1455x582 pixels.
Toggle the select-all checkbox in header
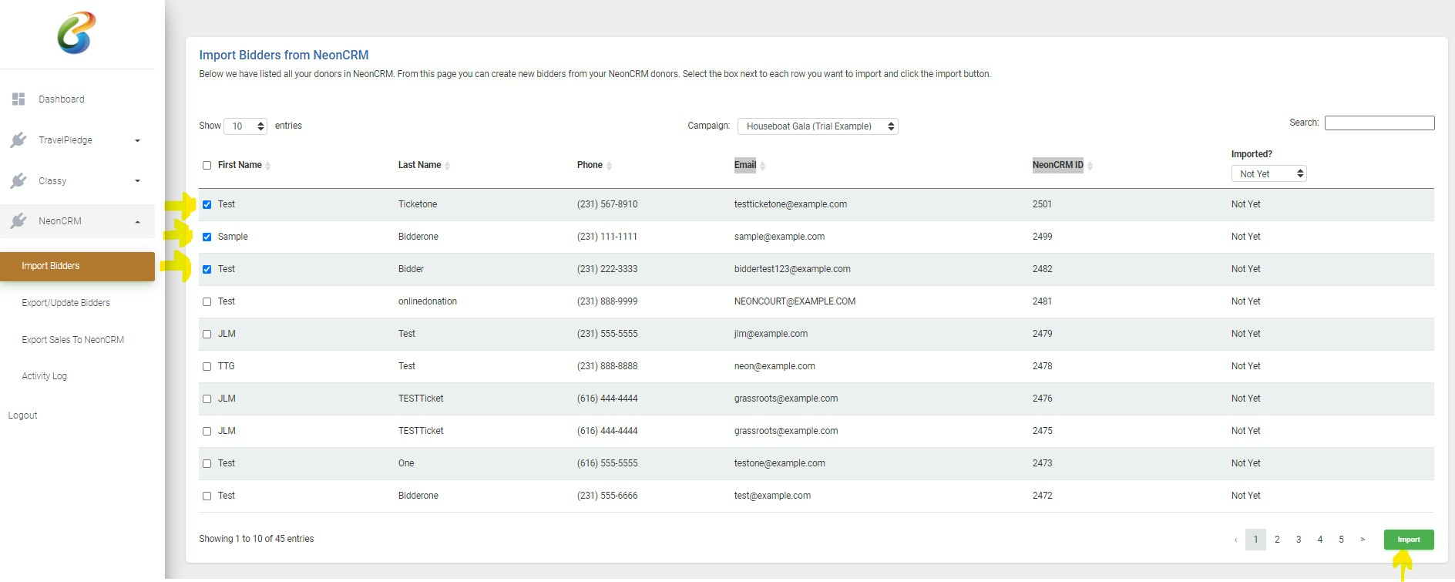207,165
